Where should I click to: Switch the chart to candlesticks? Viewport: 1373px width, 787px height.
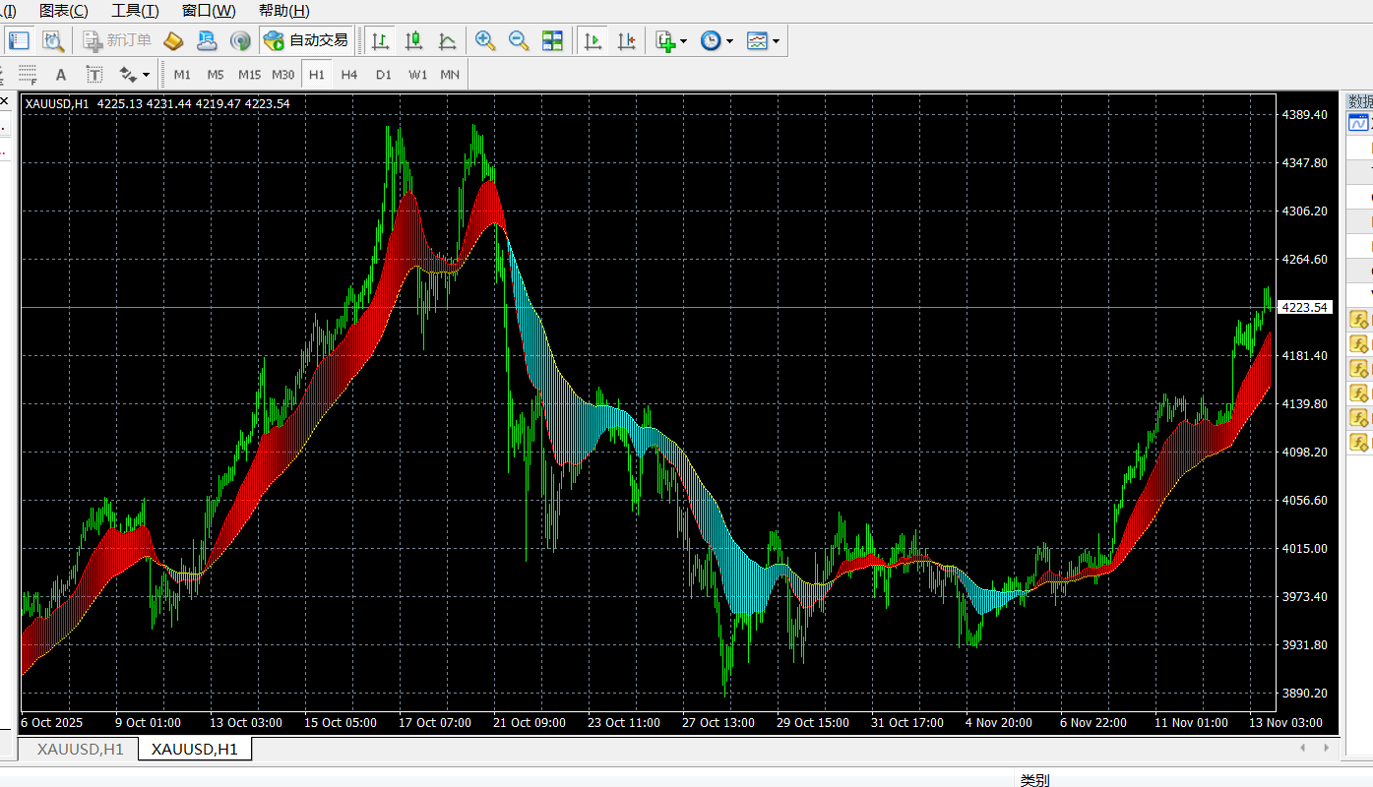[414, 40]
